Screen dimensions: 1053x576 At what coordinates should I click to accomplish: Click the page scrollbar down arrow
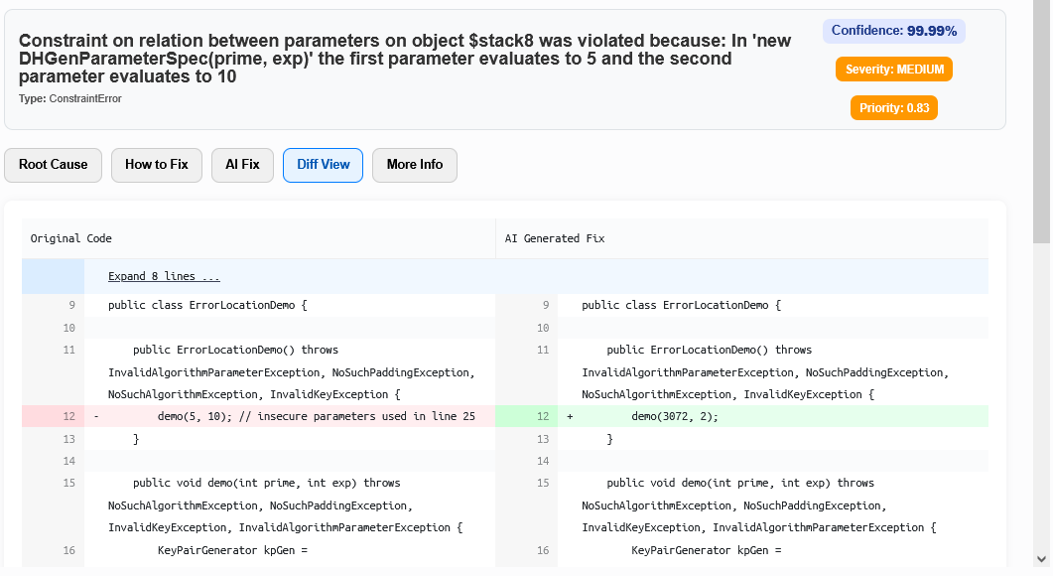[x=1041, y=559]
